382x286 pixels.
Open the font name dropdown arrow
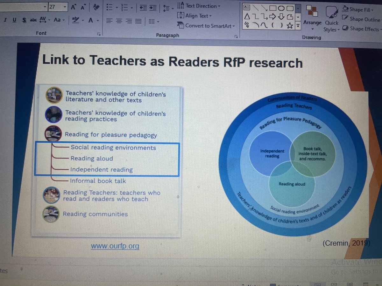point(45,7)
